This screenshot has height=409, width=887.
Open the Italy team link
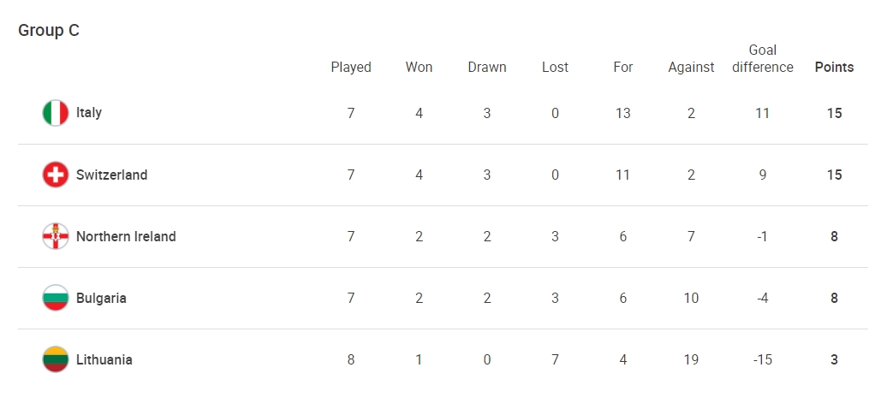pyautogui.click(x=89, y=113)
